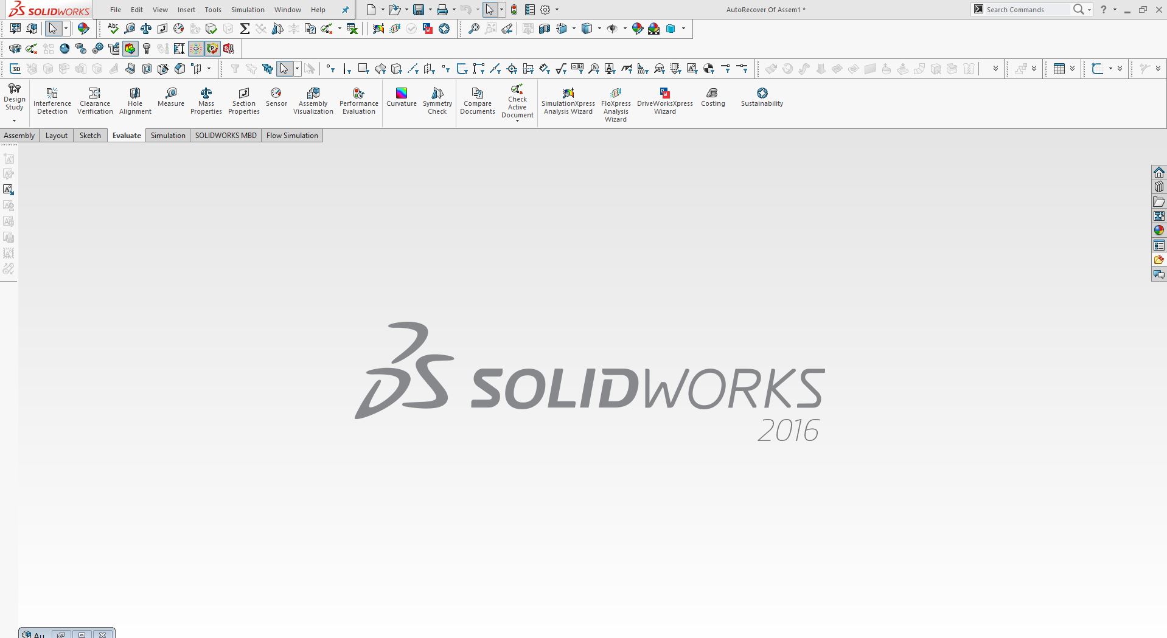Image resolution: width=1167 pixels, height=638 pixels.
Task: Switch to the SOLIDWORKS MBD tab
Action: [226, 136]
